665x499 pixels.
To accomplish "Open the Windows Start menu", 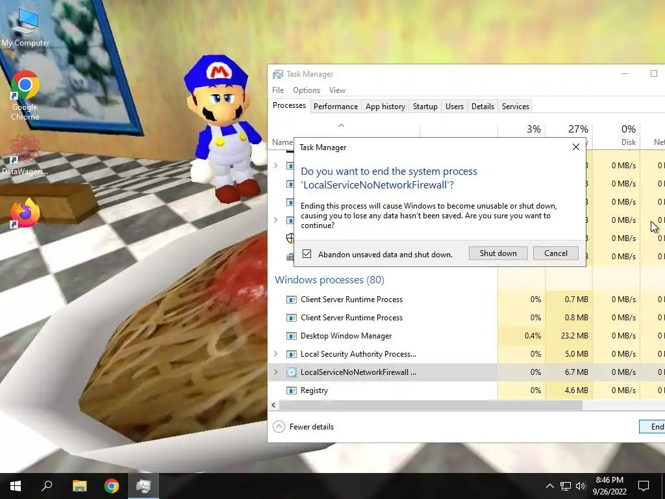I will pyautogui.click(x=16, y=486).
